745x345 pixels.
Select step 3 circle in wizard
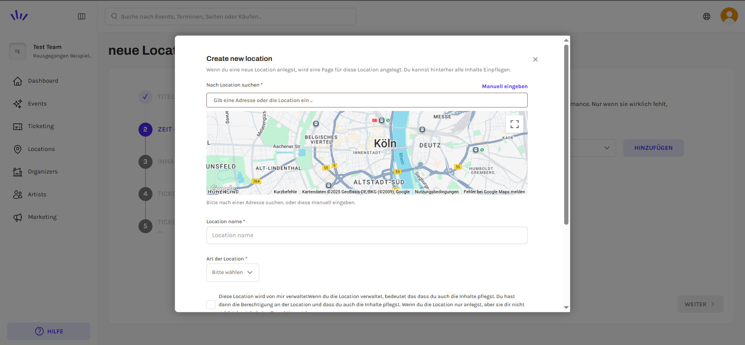[x=146, y=161]
